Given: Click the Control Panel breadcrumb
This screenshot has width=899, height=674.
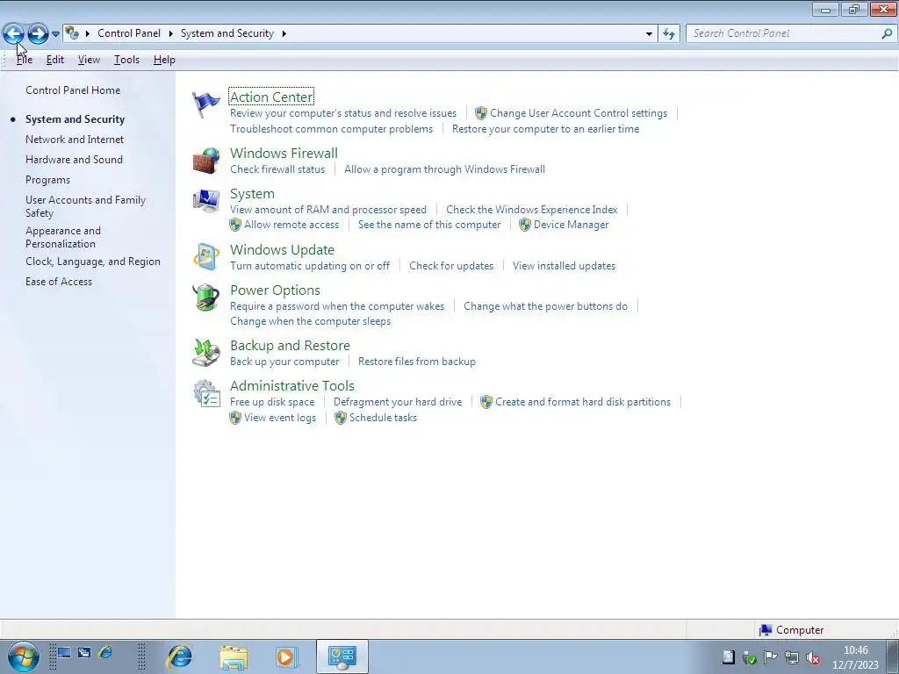Looking at the screenshot, I should pyautogui.click(x=129, y=33).
